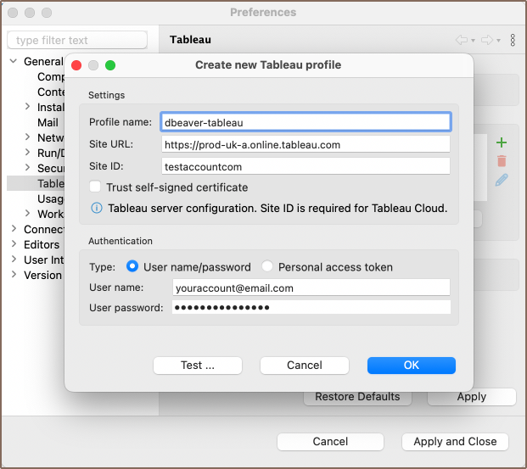527x469 pixels.
Task: Click the green plus add profile icon
Action: coord(502,142)
